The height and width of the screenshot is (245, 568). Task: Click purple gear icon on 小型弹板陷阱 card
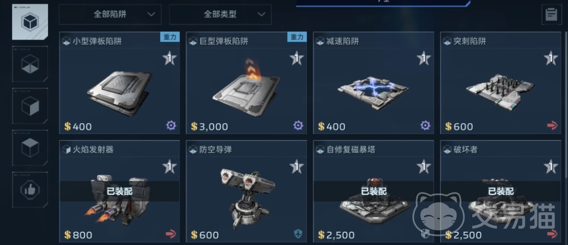click(x=171, y=126)
